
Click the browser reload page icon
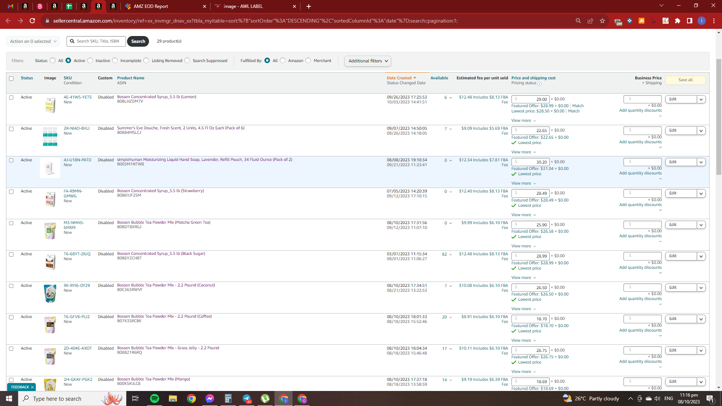point(32,21)
